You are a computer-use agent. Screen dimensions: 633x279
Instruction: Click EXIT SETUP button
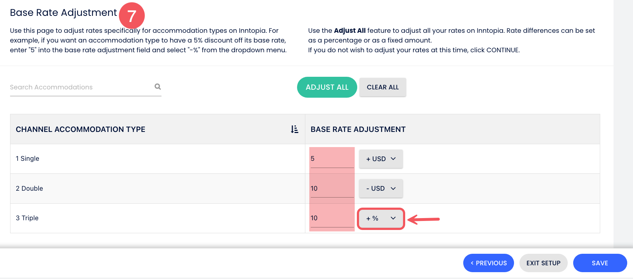click(x=543, y=263)
